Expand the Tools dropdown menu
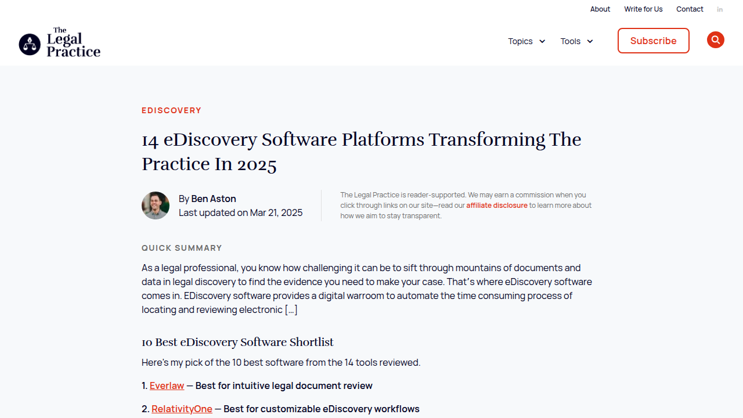This screenshot has width=743, height=418. point(576,41)
